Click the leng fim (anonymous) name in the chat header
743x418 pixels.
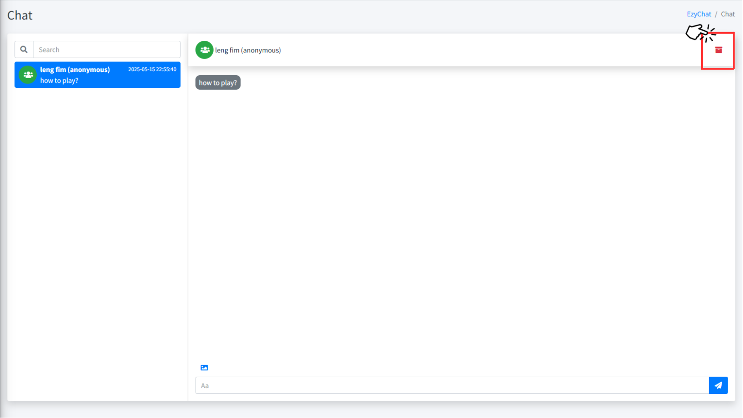(248, 50)
